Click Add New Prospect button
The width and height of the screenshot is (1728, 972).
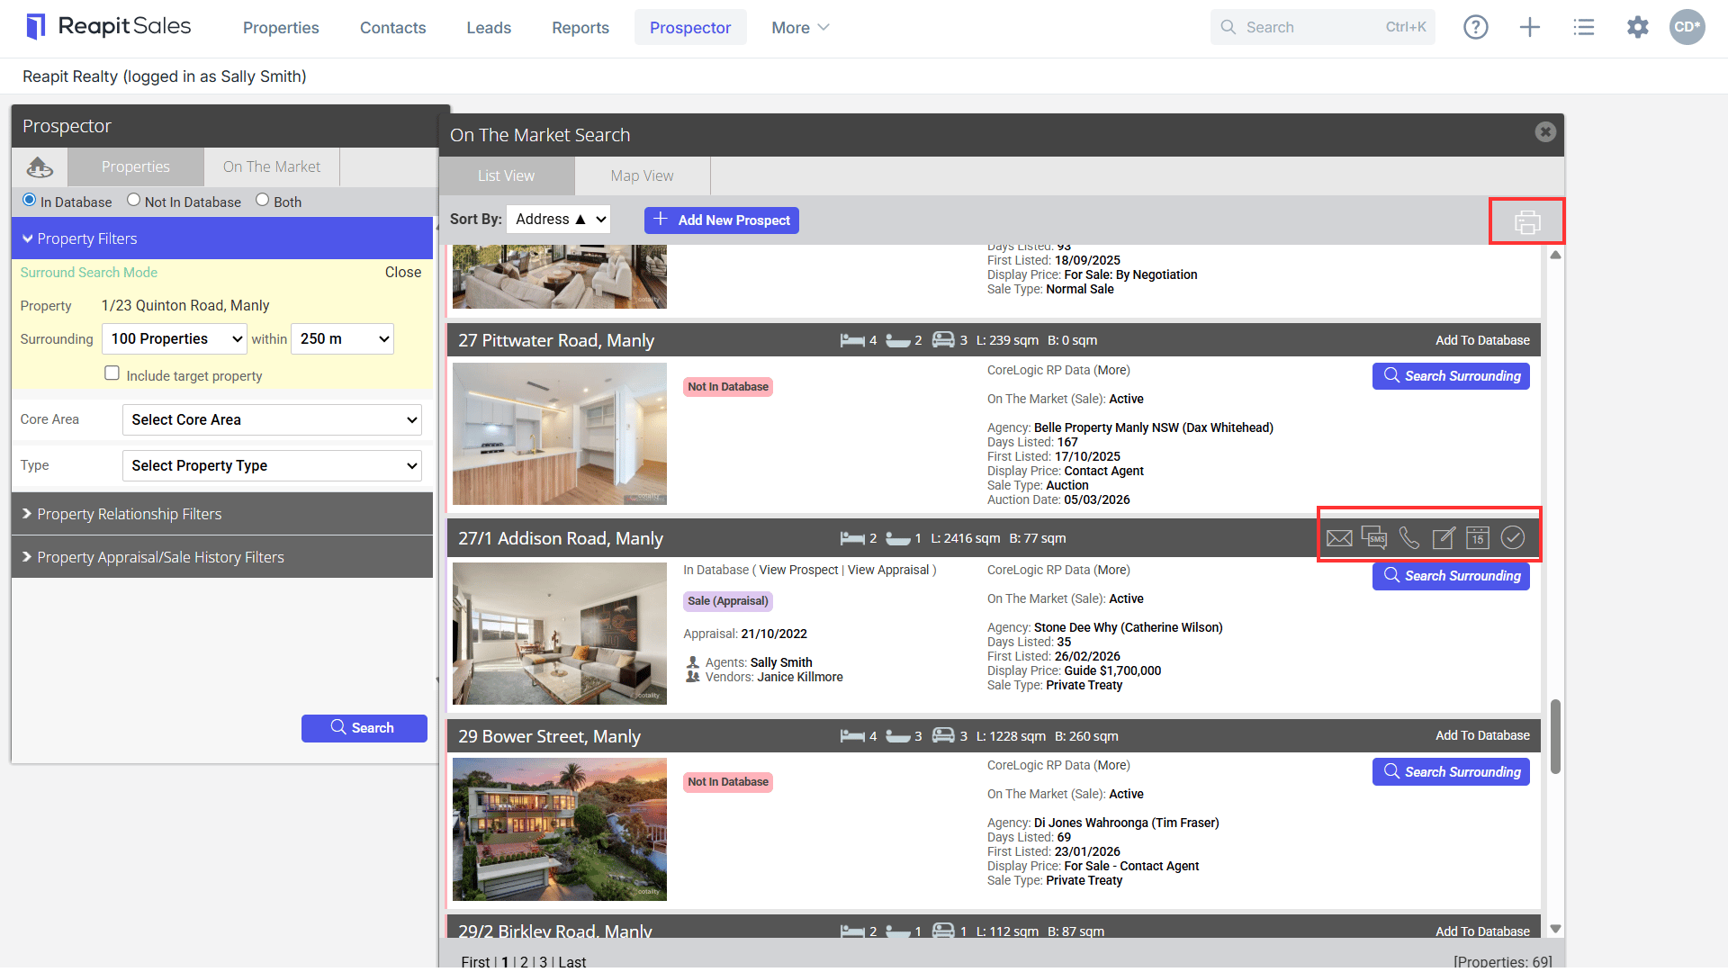pos(722,220)
